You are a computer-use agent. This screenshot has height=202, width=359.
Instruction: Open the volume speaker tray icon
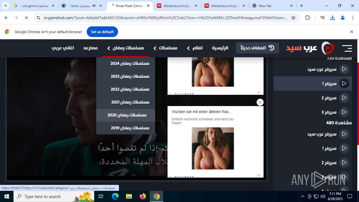323,196
